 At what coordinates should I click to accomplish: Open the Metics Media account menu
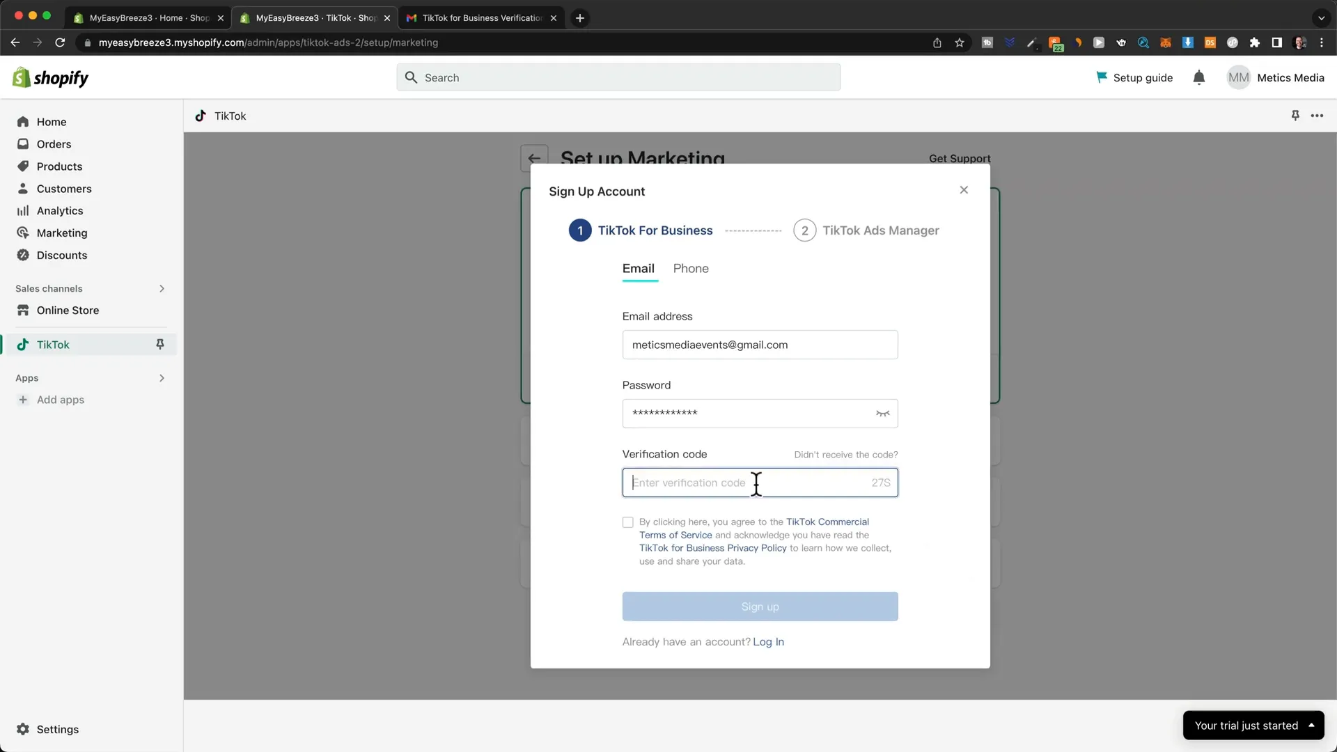click(1276, 77)
